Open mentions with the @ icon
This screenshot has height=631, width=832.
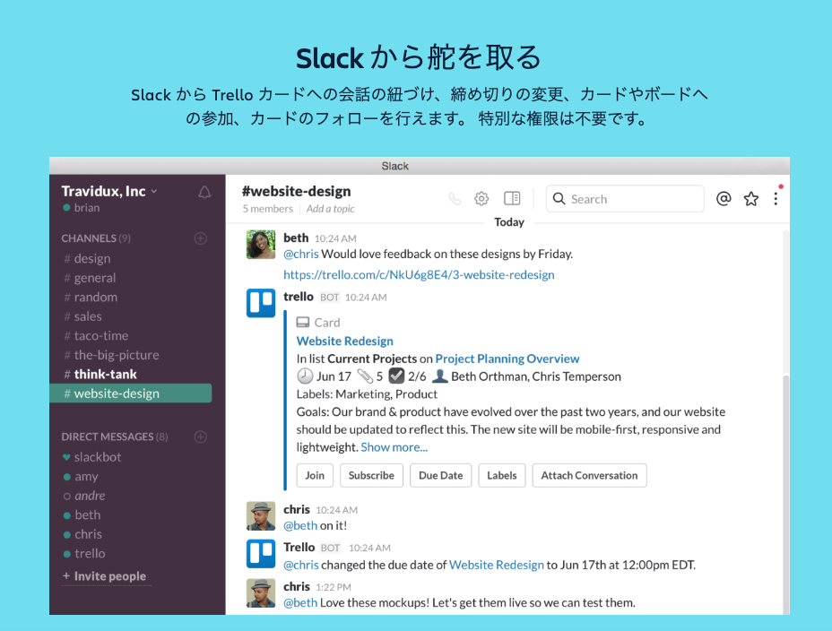[x=724, y=199]
